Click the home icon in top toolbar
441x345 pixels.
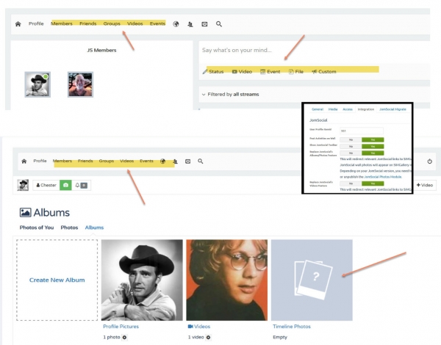18,24
